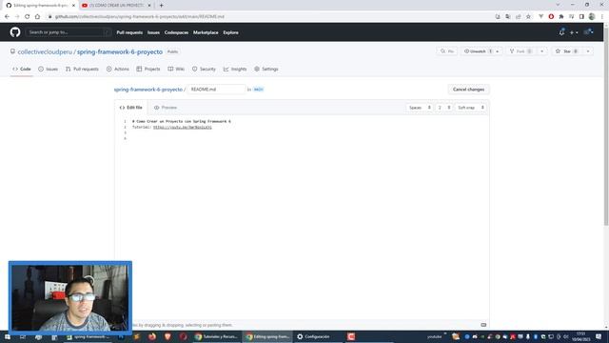Screen dimensions: 609x343
Task: Click the Fork button
Action: 521,51
